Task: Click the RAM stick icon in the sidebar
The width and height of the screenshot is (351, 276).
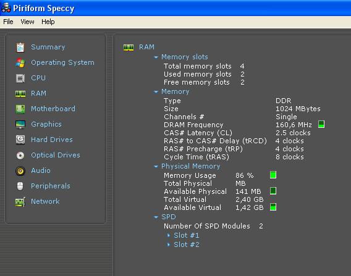Action: click(20, 93)
